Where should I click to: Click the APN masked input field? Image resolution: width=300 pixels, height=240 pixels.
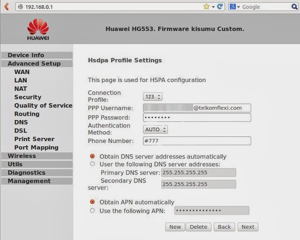[212, 210]
